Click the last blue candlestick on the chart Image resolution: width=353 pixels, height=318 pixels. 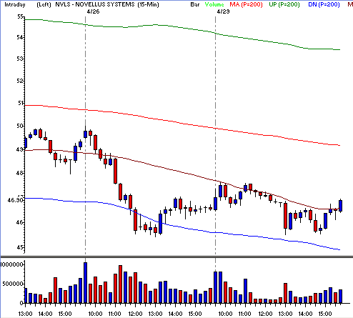341,206
